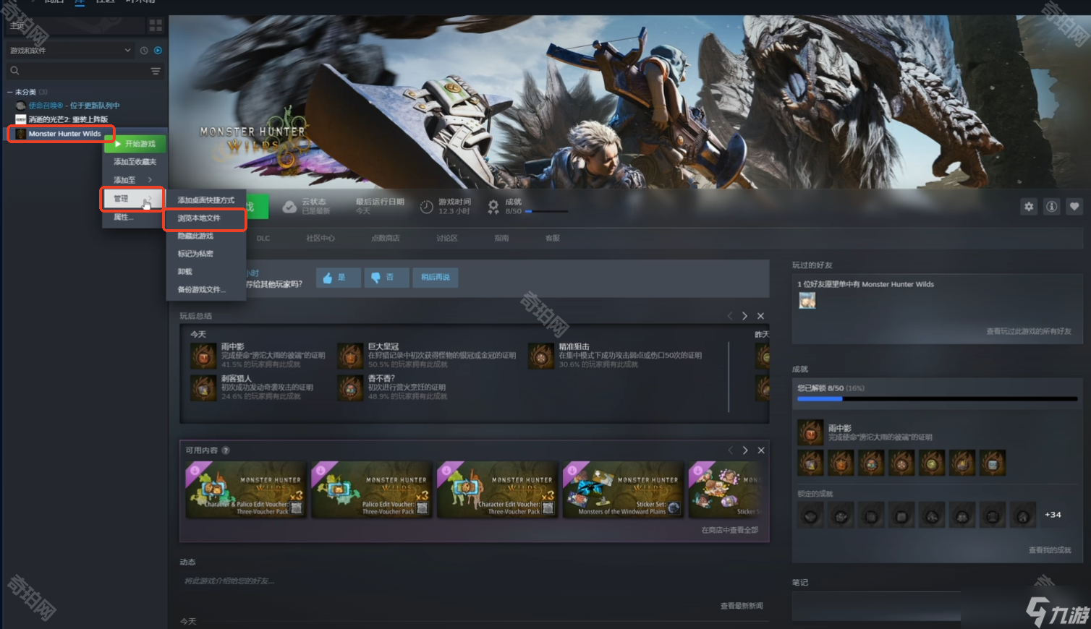Open 查看玩过此游戏的所有好友 link
This screenshot has width=1091, height=629.
1029,331
